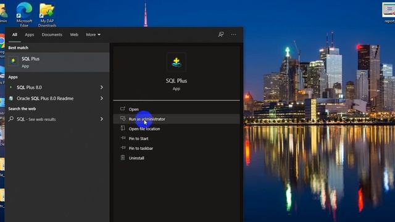395x222 pixels.
Task: Click the SQL Plus best match app icon
Action: (x=13, y=61)
